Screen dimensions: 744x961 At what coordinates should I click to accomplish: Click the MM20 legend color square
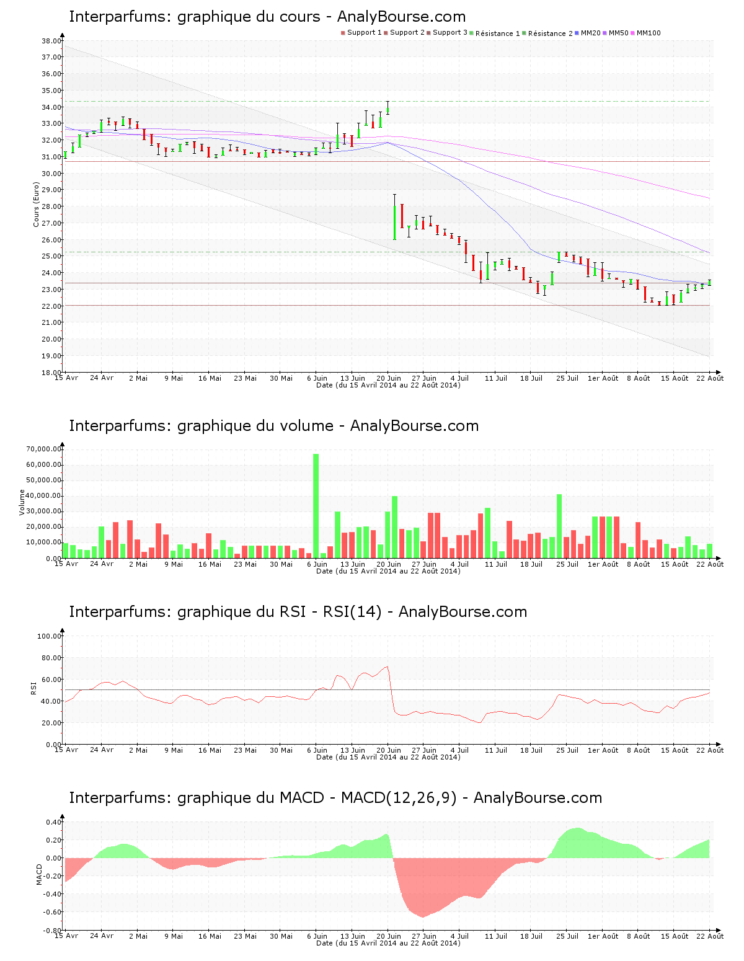pos(577,33)
